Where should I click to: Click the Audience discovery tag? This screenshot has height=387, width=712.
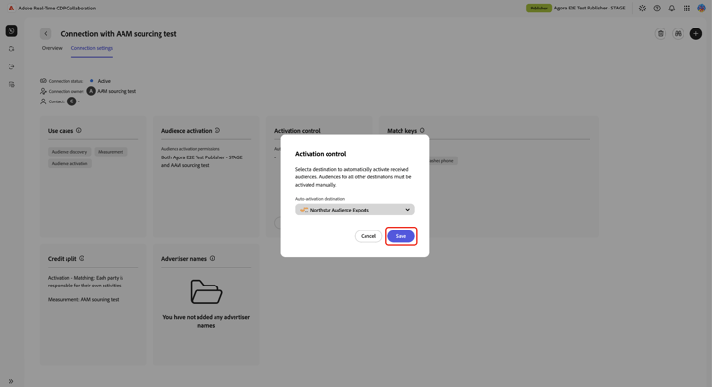(x=69, y=152)
